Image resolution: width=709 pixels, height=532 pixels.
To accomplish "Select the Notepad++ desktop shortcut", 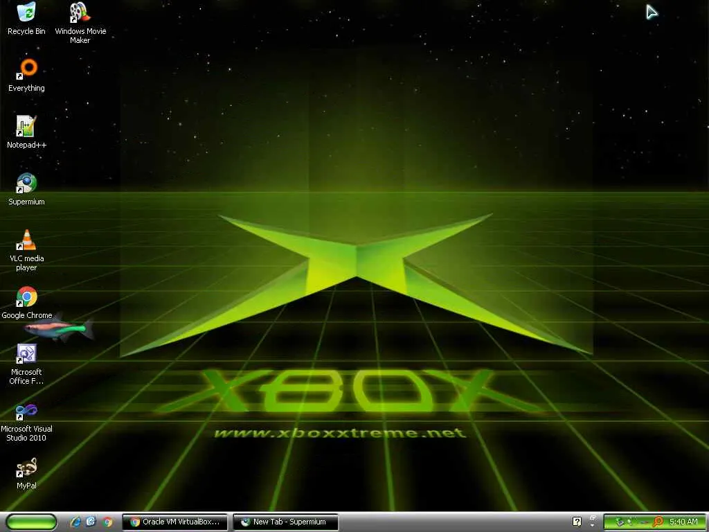I will click(26, 132).
